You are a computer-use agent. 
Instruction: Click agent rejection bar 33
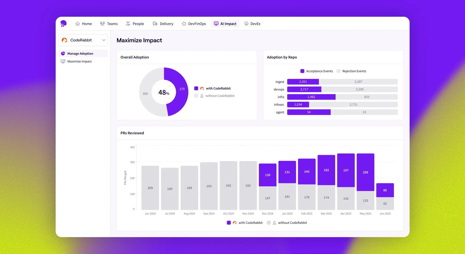click(x=364, y=112)
